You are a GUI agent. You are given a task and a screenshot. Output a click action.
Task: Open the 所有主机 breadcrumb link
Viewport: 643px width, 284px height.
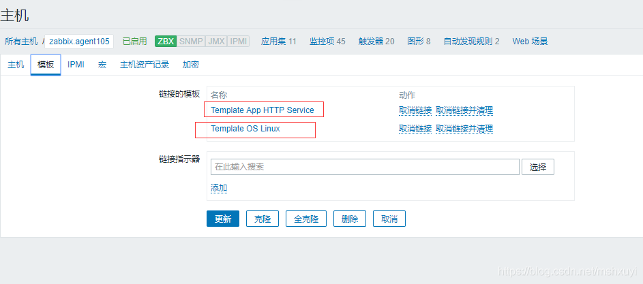[x=21, y=42]
